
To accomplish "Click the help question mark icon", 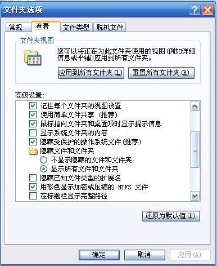I will [195, 10].
